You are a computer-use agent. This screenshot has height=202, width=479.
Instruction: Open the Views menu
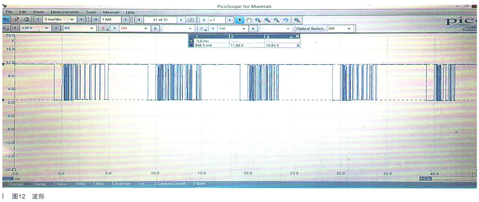38,12
